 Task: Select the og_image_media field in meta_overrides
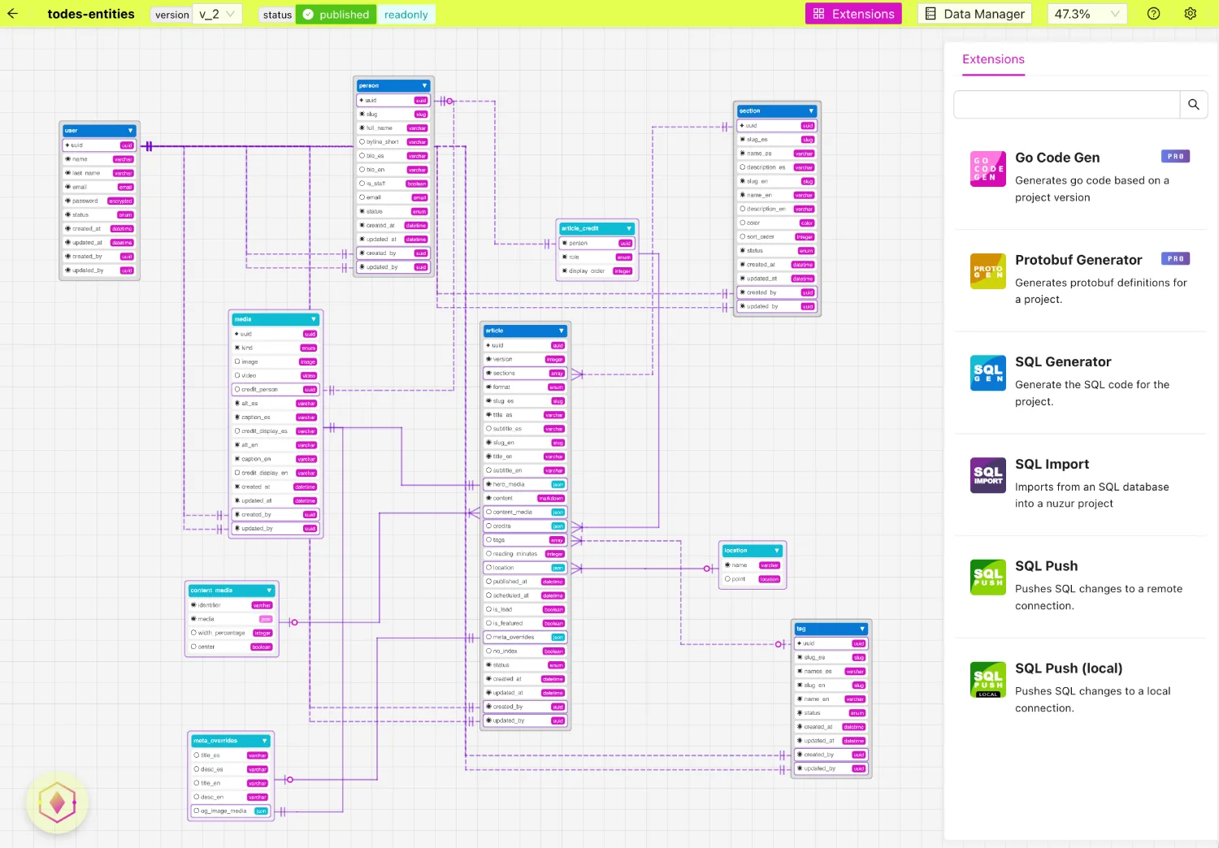pos(231,811)
